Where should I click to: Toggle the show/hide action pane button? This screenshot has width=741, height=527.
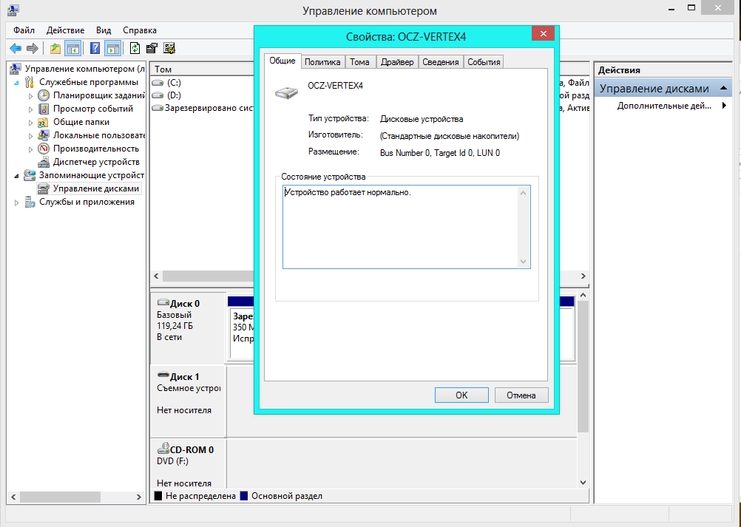[112, 49]
